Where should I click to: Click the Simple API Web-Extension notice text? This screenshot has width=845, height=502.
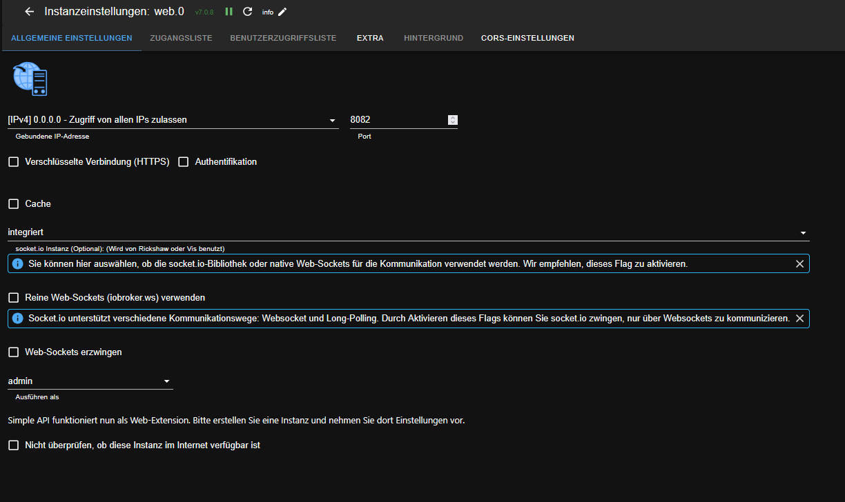(236, 419)
